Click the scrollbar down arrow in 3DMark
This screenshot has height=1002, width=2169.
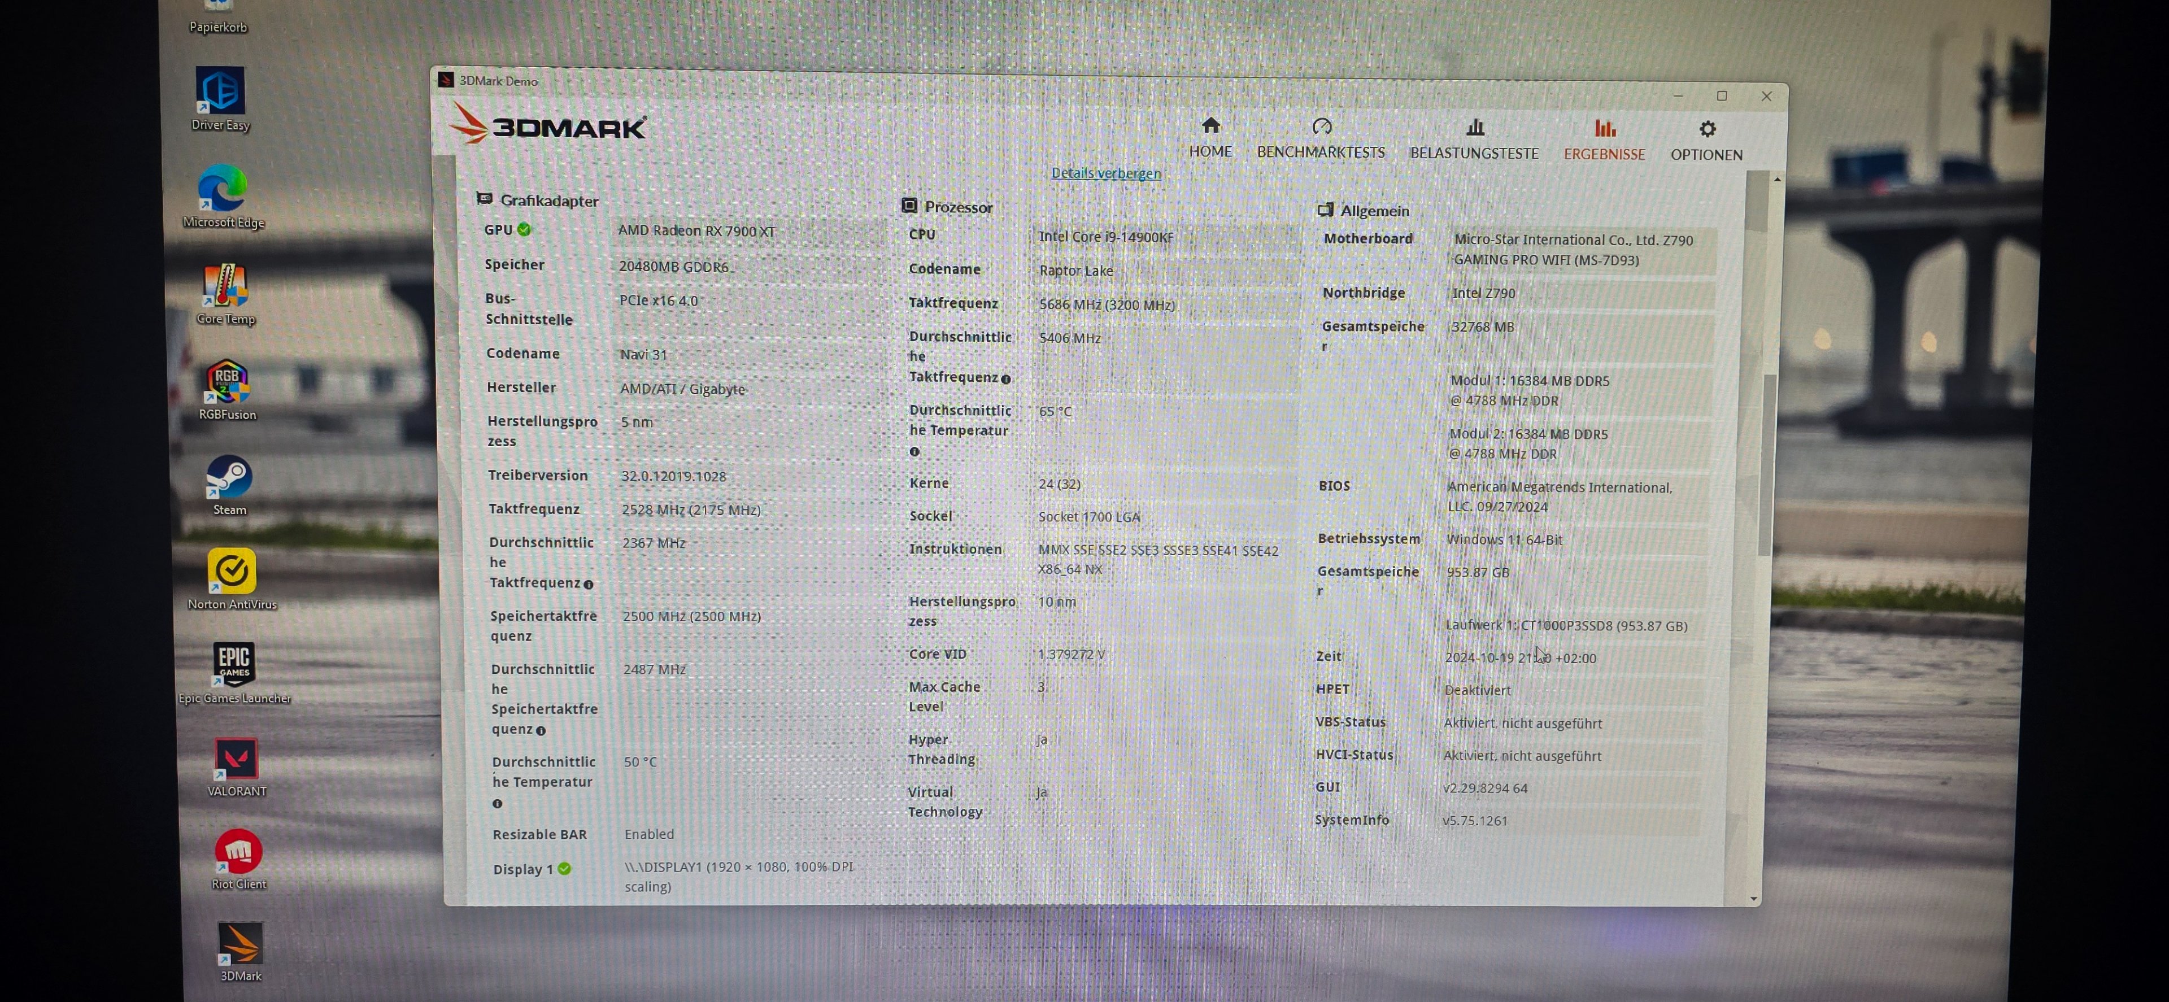[1754, 899]
